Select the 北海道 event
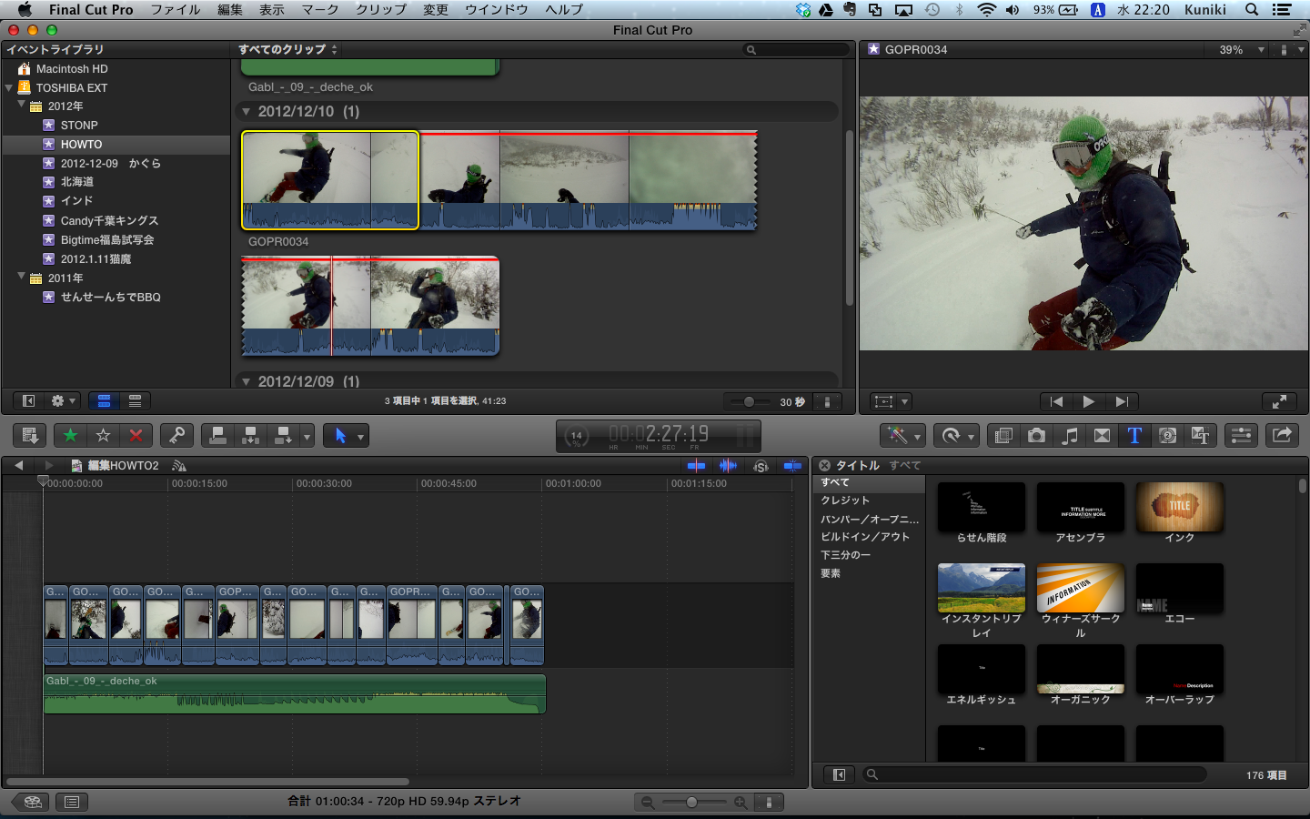 point(77,182)
